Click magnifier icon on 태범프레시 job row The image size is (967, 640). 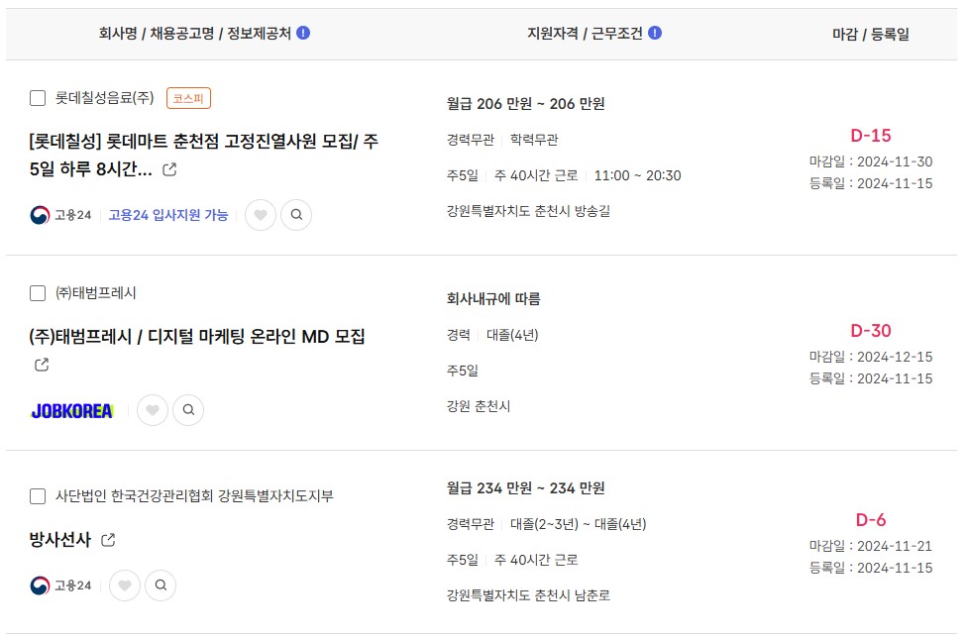click(x=188, y=409)
